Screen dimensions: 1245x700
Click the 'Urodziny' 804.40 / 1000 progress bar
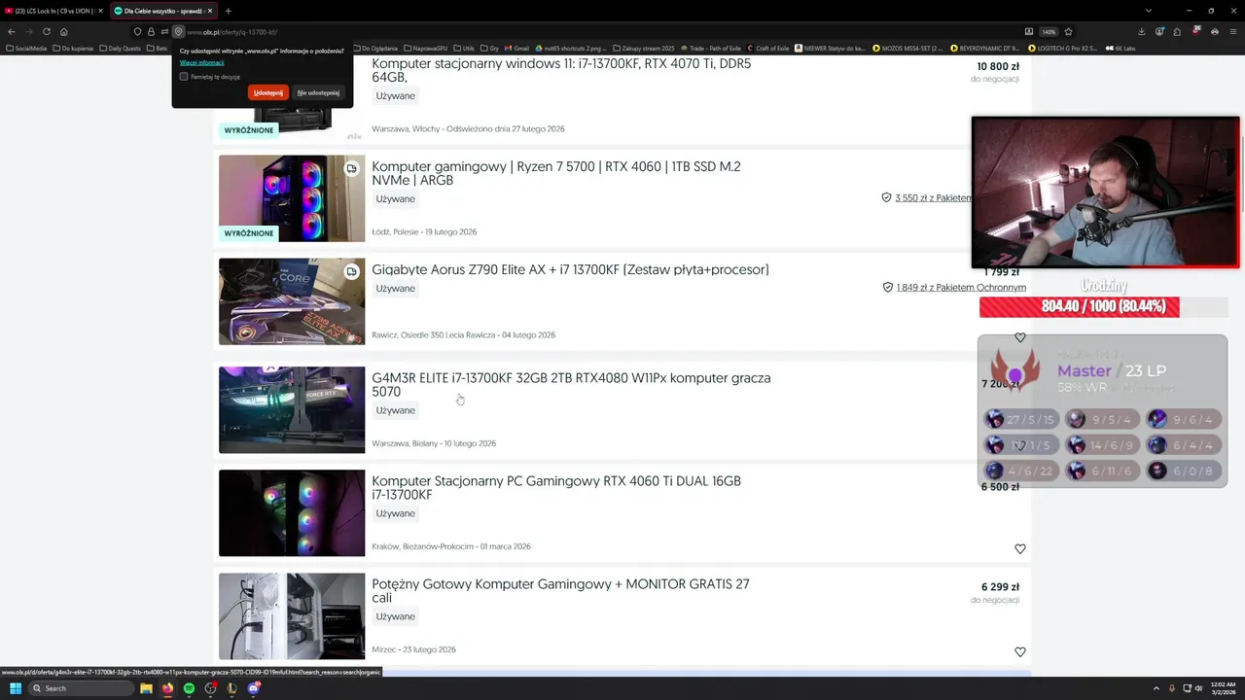(x=1103, y=306)
